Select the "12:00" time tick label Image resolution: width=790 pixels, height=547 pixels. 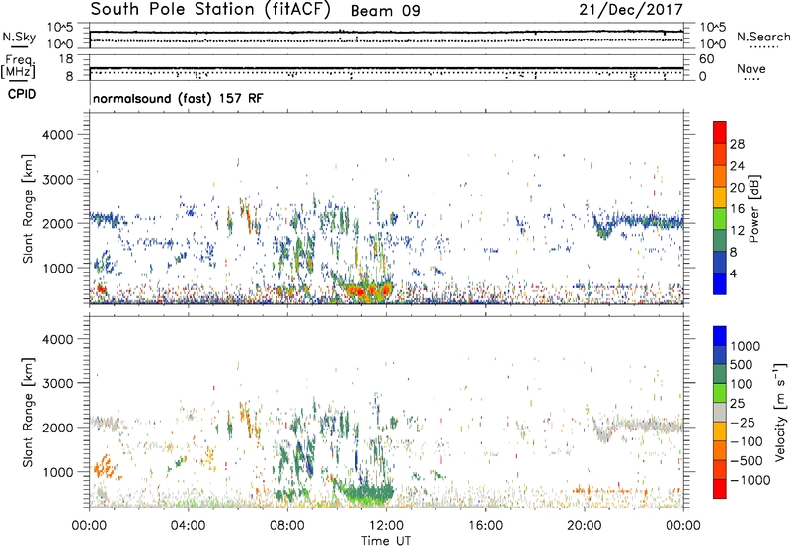pos(386,526)
